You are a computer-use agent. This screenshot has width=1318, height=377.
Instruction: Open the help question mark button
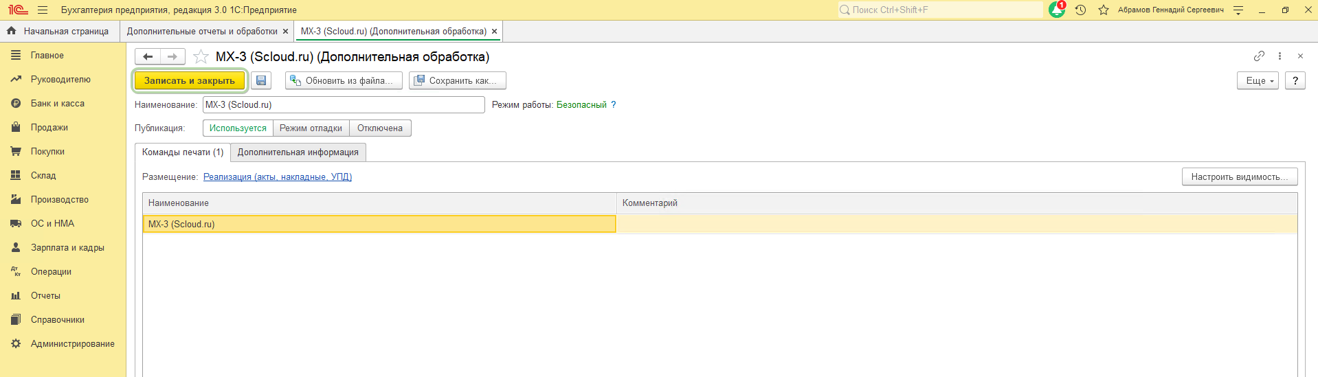click(x=1295, y=80)
